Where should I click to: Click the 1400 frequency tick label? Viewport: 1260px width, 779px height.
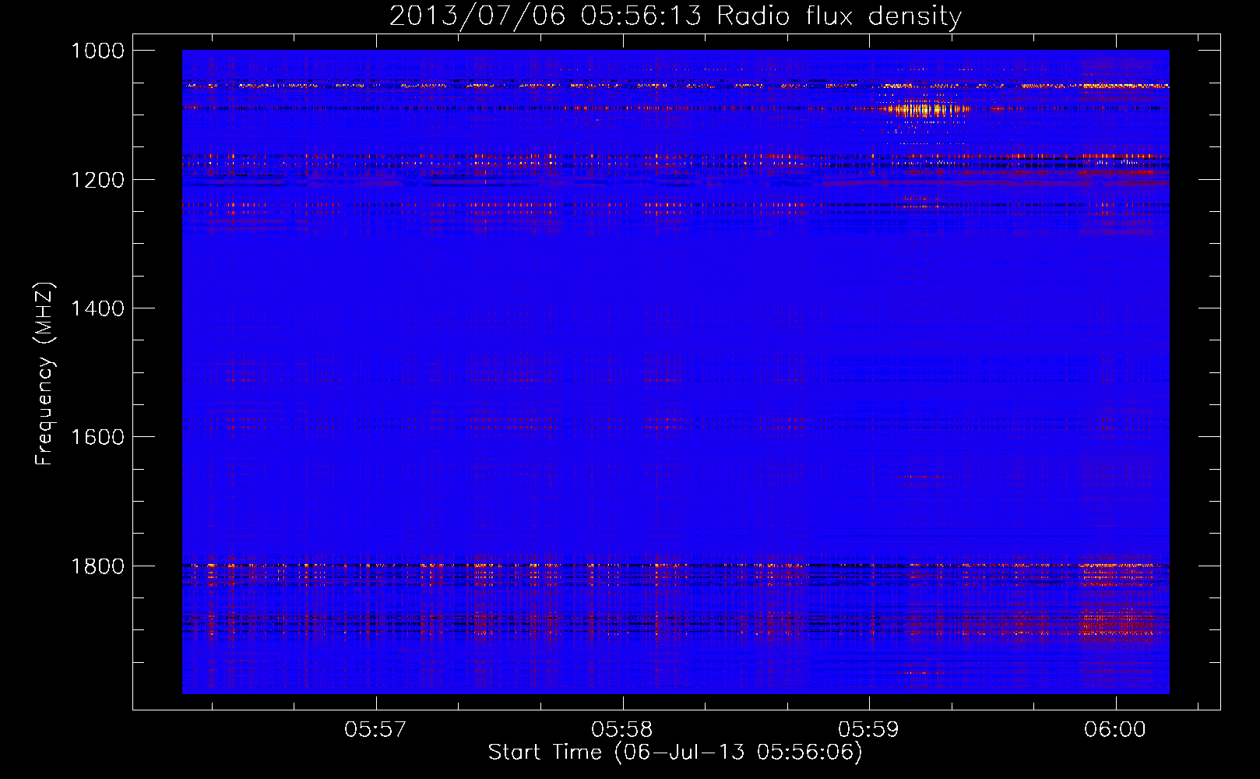tap(98, 308)
